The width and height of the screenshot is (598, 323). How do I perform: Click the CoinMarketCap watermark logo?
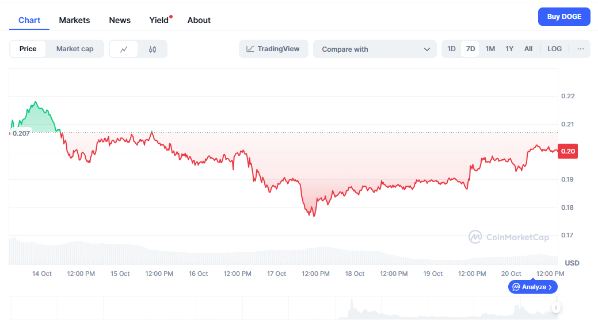click(508, 237)
